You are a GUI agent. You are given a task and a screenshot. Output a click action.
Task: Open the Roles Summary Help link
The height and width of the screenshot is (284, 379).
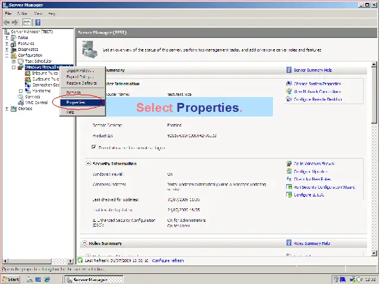point(312,243)
